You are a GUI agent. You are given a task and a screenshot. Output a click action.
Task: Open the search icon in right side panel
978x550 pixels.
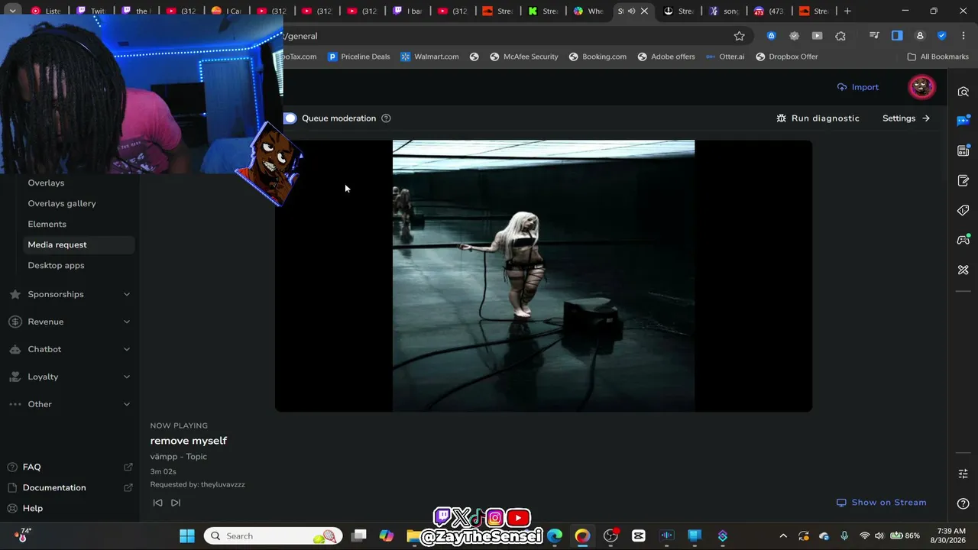pos(963,92)
